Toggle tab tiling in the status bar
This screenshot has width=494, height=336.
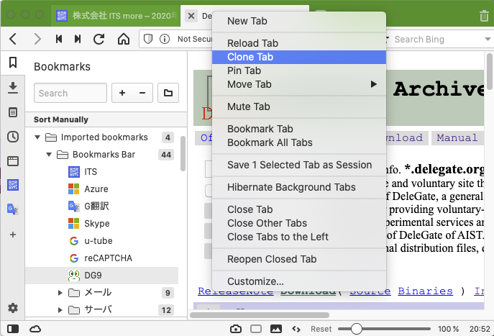pyautogui.click(x=255, y=329)
